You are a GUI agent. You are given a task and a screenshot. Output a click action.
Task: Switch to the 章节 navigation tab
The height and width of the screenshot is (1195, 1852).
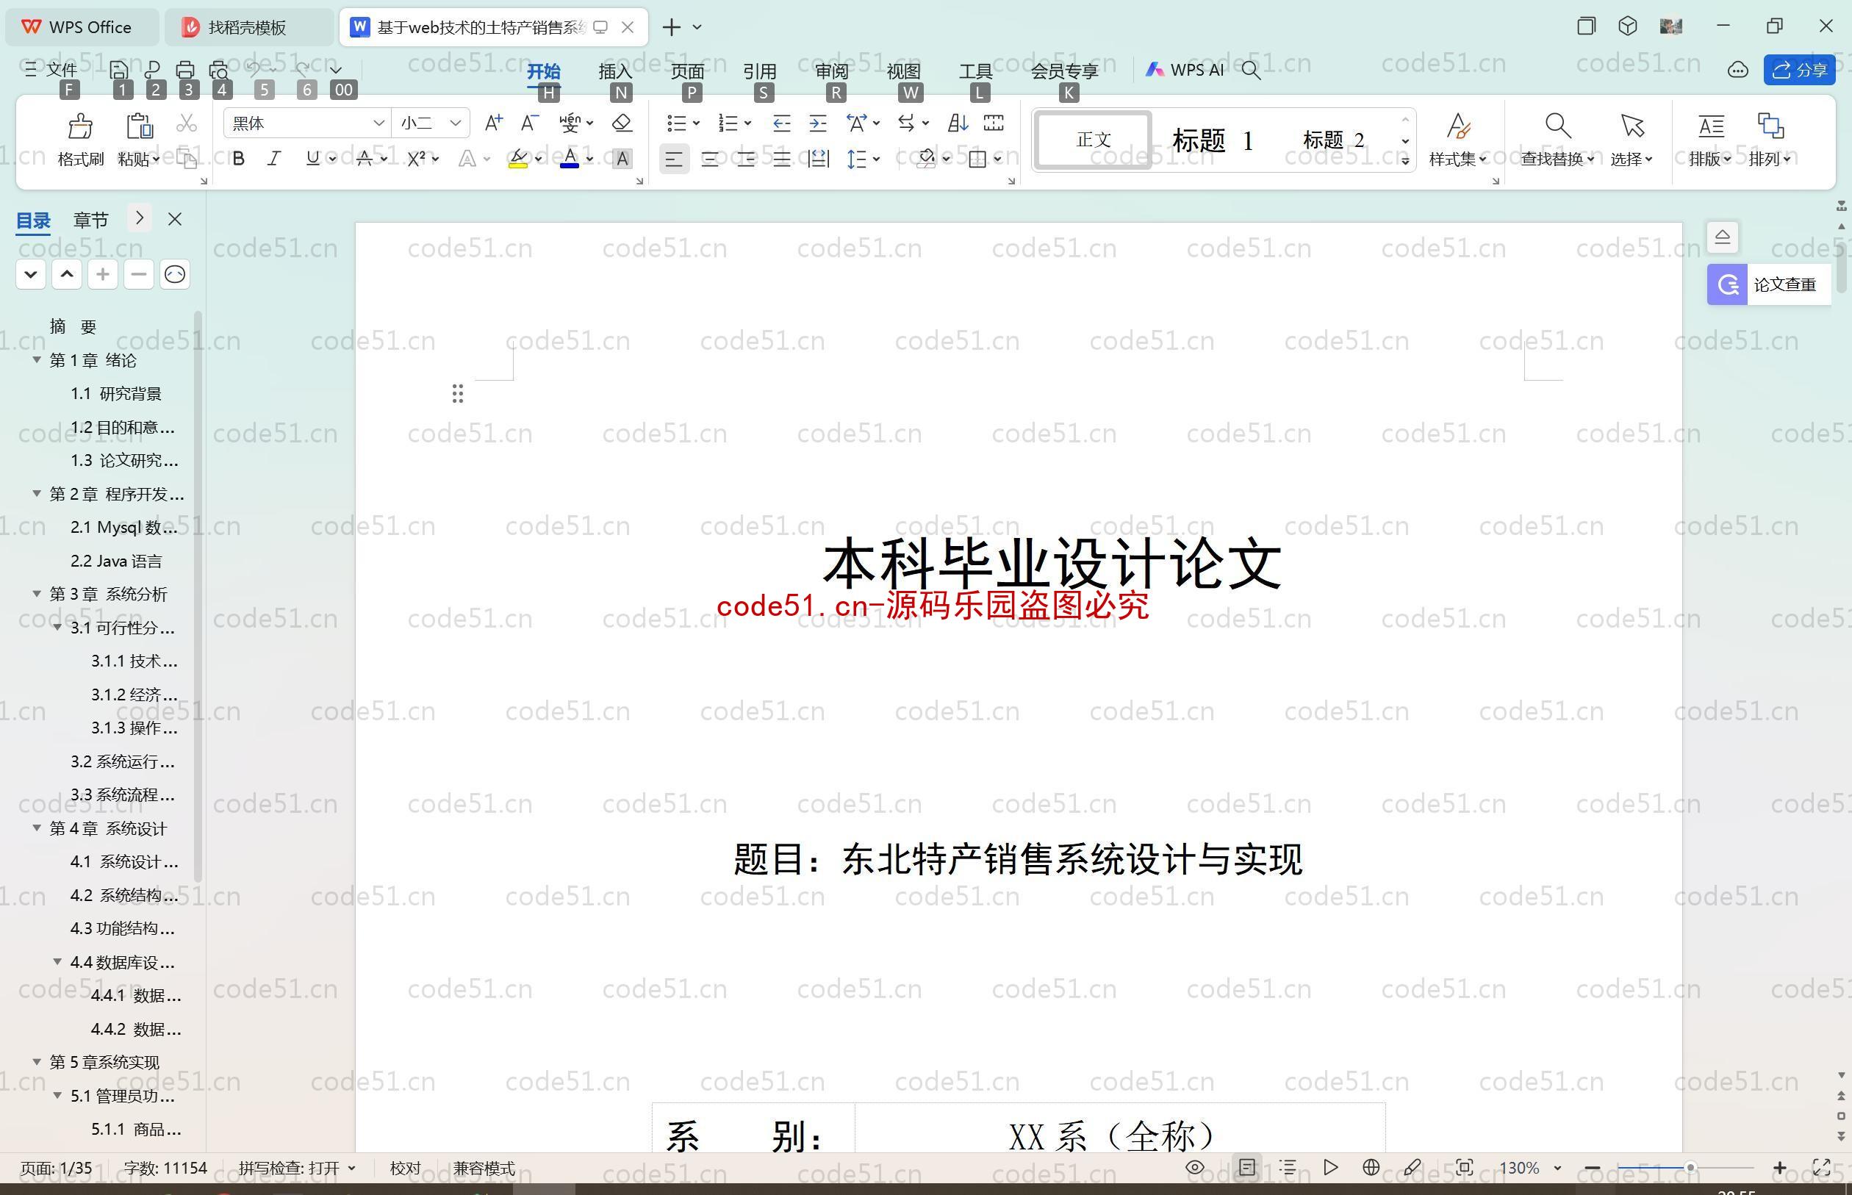click(x=91, y=220)
